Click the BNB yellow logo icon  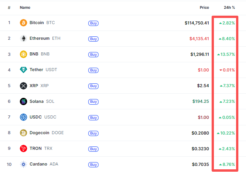coord(24,54)
